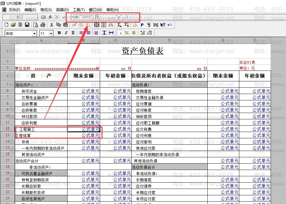
Task: Click the Undo arrow icon
Action: (x=170, y=25)
